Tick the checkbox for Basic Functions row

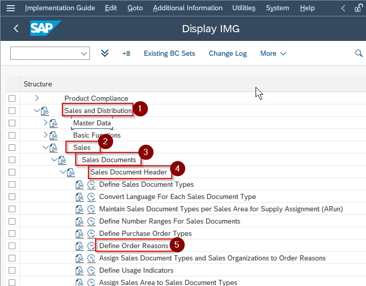pos(12,135)
